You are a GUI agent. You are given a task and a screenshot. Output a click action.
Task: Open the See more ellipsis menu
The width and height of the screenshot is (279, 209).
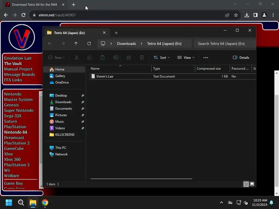click(x=205, y=58)
